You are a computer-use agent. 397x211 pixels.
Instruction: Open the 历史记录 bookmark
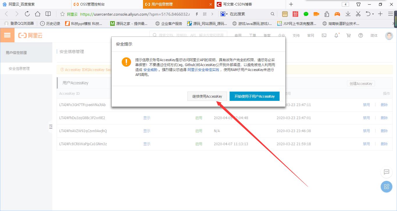pos(50,23)
